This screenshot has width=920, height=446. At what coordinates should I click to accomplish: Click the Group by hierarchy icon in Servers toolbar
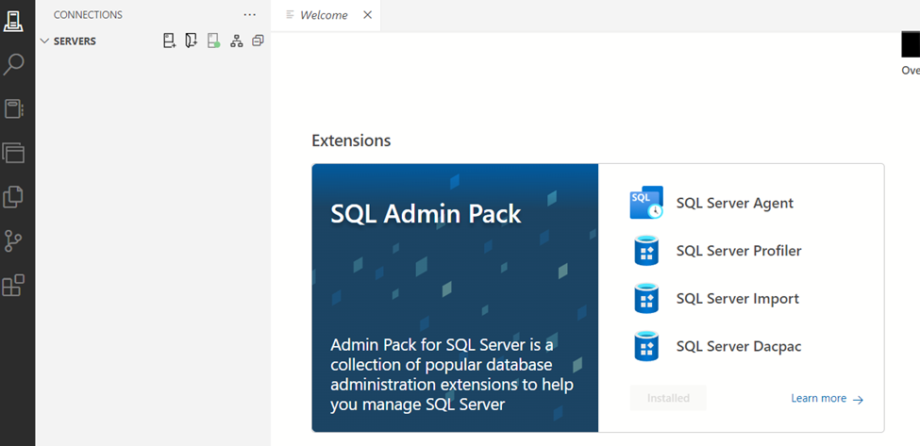tap(237, 41)
